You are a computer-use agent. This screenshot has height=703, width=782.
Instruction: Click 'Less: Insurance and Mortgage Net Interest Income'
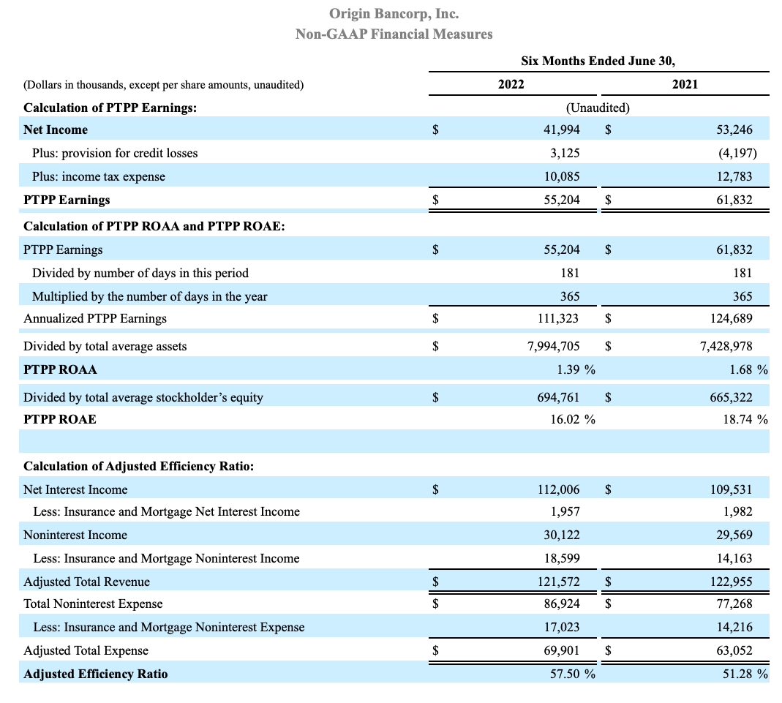pos(167,511)
